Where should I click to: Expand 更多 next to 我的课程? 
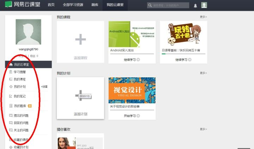(203, 17)
